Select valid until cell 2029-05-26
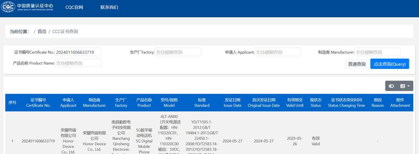The height and width of the screenshot is (154, 419). (x=295, y=141)
